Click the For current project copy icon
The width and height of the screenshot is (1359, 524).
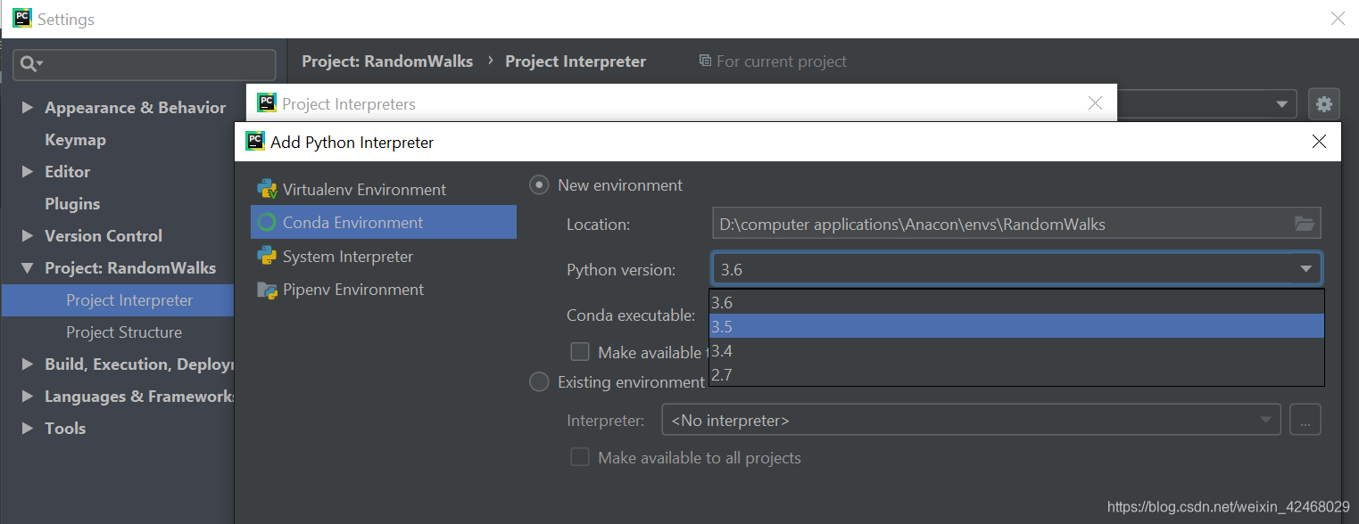pyautogui.click(x=705, y=61)
